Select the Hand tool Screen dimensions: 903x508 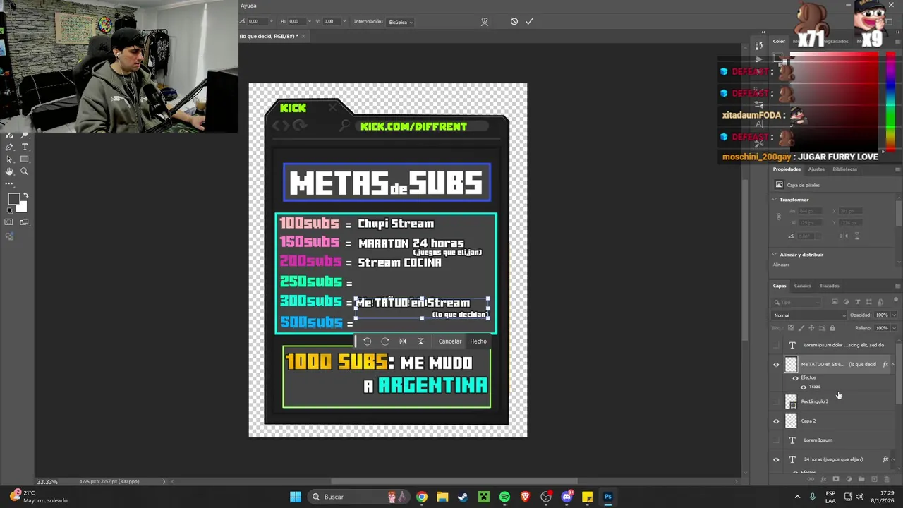pos(9,171)
